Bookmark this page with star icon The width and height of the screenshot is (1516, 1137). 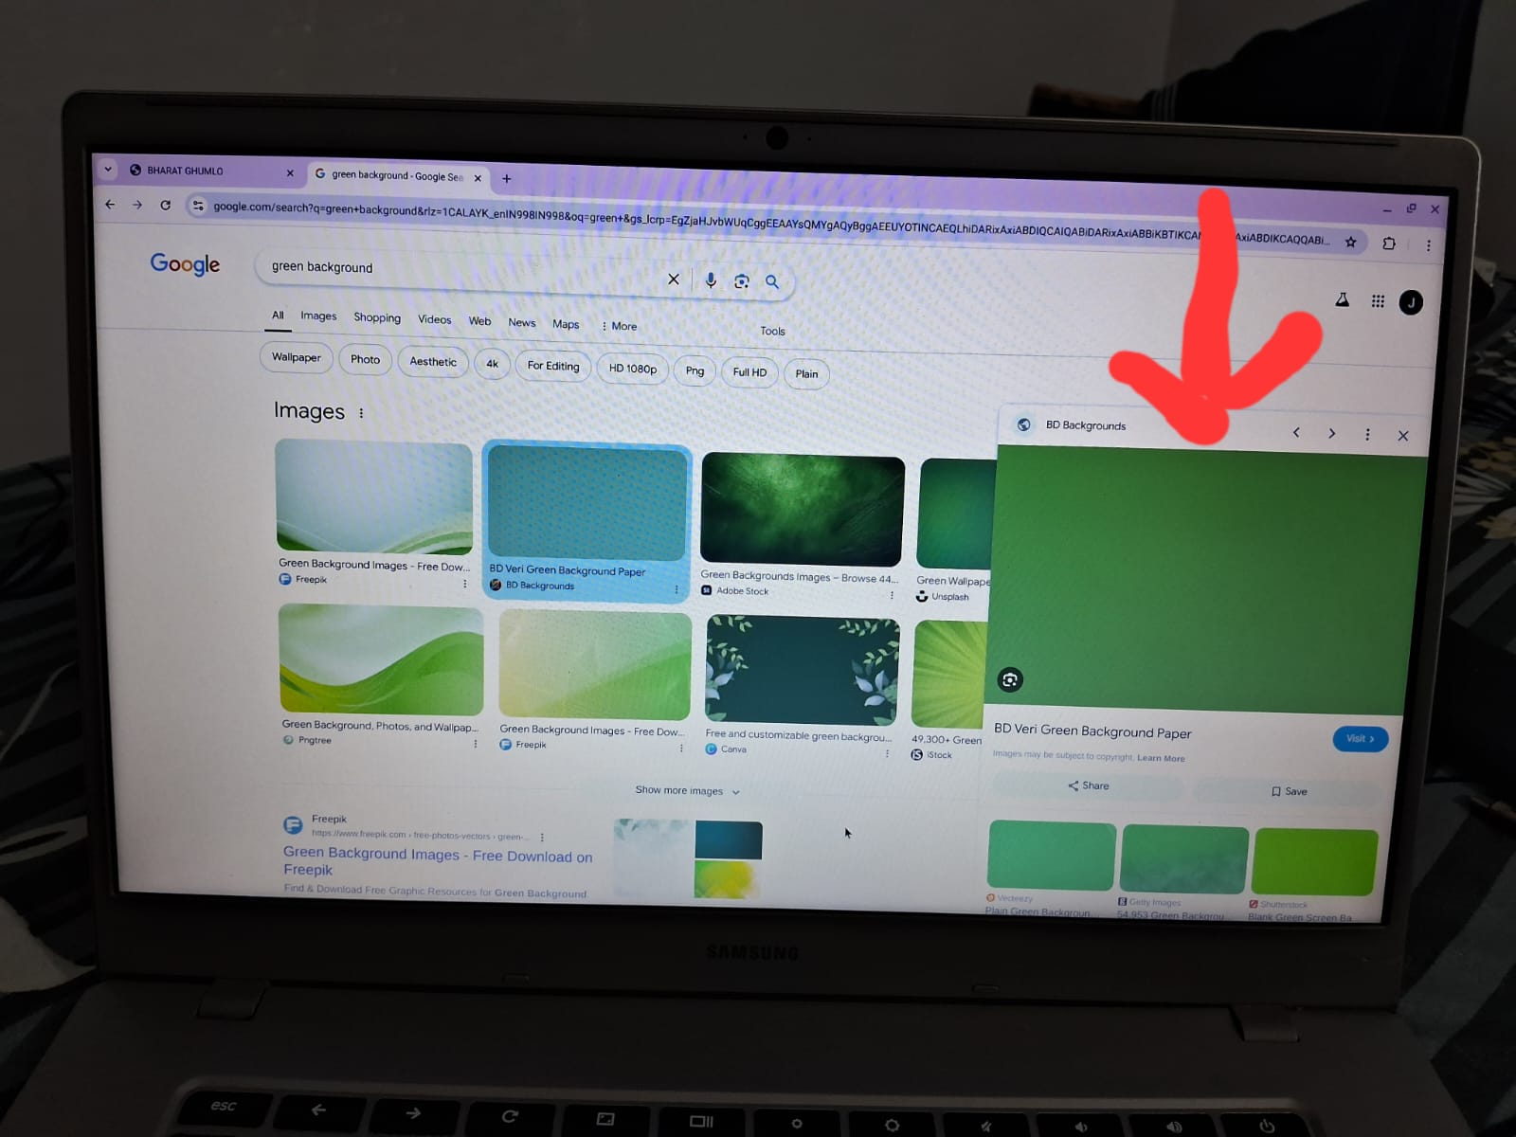(x=1351, y=243)
